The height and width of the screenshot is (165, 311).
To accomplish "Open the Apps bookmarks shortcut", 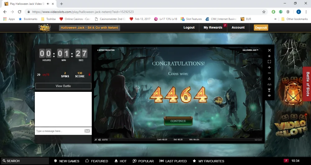I will coord(9,19).
